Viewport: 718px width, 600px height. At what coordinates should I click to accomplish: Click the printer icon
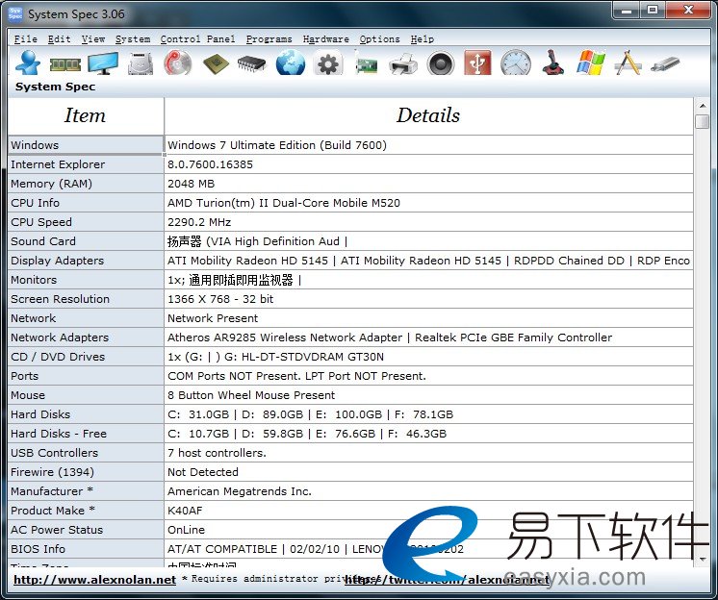403,63
